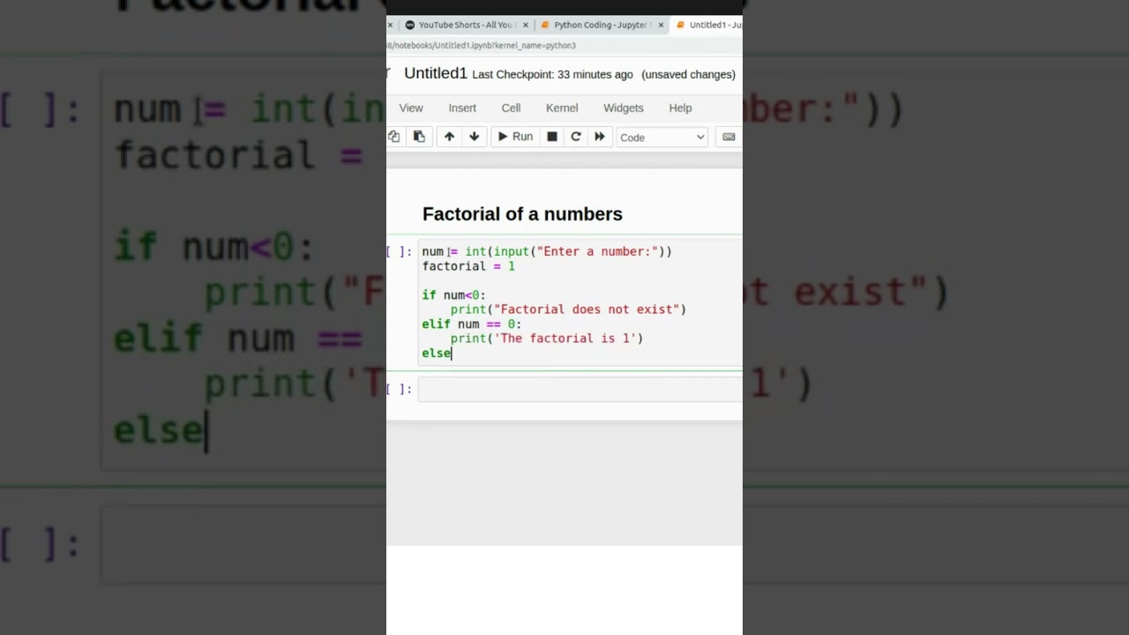The image size is (1129, 635).
Task: Click the line factorial = 1
Action: point(468,266)
